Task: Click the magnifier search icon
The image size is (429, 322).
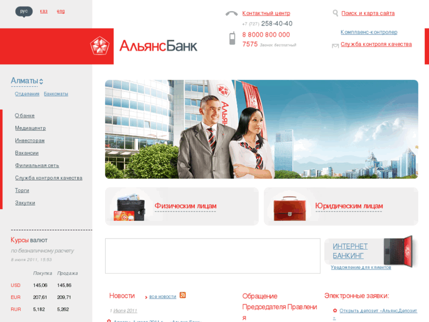Action: (x=335, y=13)
